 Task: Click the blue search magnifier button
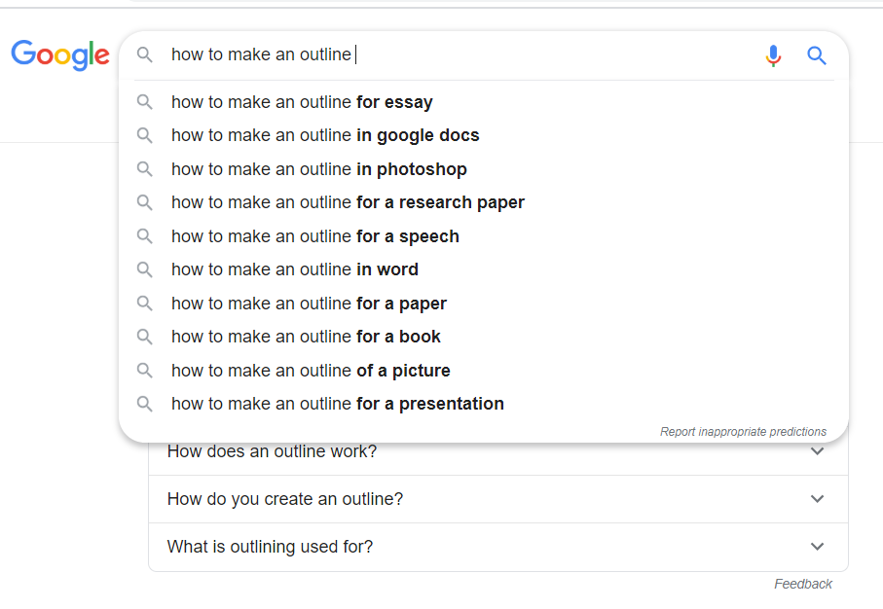point(817,55)
